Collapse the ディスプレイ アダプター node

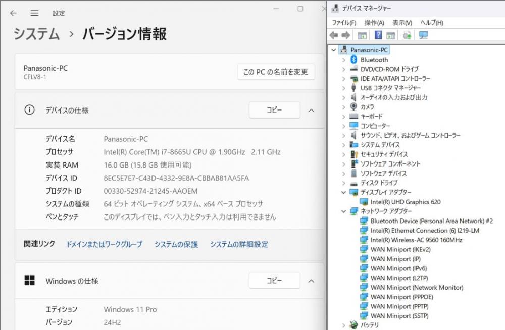pyautogui.click(x=343, y=192)
